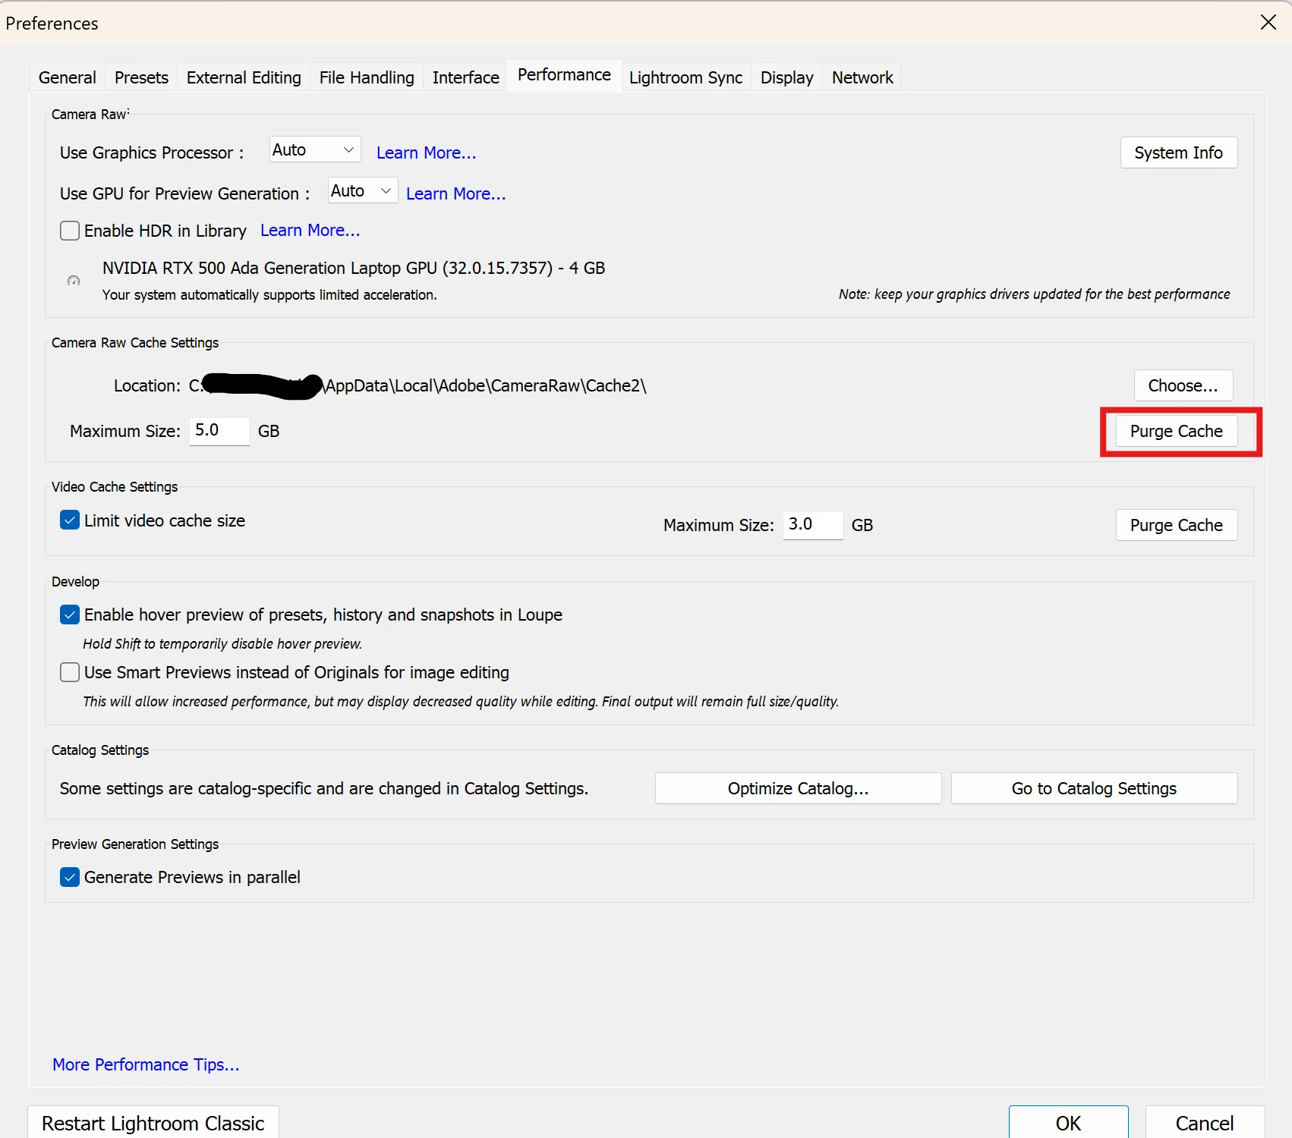Click the graphics drivers update note
This screenshot has height=1138, width=1292.
click(1034, 294)
